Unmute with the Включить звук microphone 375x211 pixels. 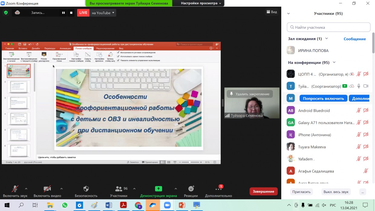[x=15, y=189]
